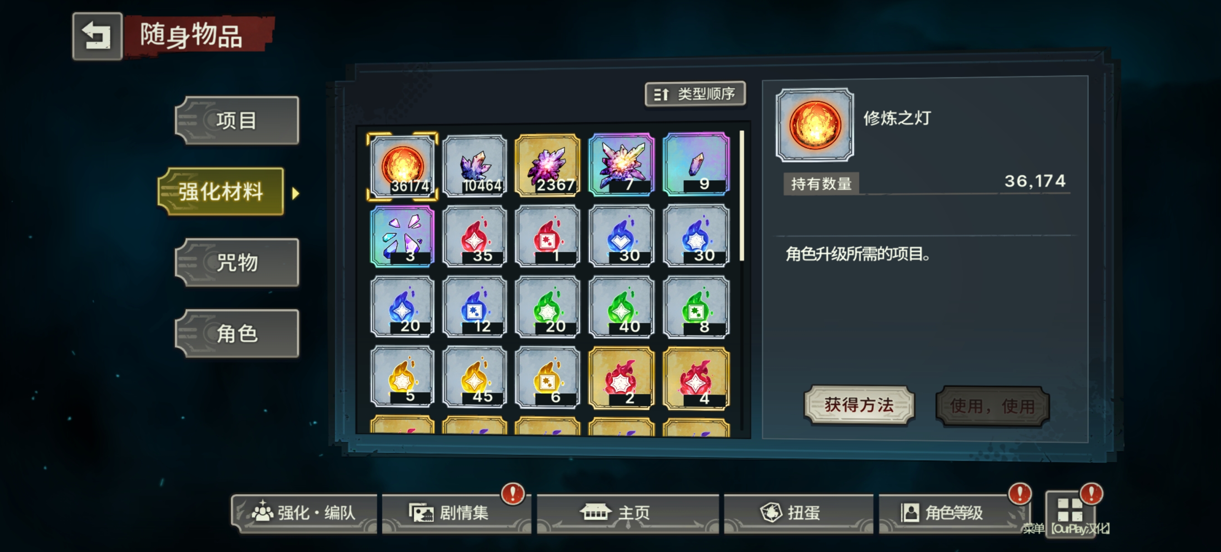Screen dimensions: 1221x552
Task: Select the red flame item with 35
Action: click(x=475, y=236)
